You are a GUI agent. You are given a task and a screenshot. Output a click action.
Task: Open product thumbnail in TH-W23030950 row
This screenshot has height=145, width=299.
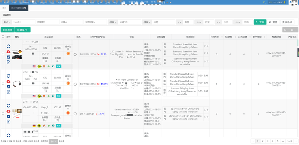(17, 84)
